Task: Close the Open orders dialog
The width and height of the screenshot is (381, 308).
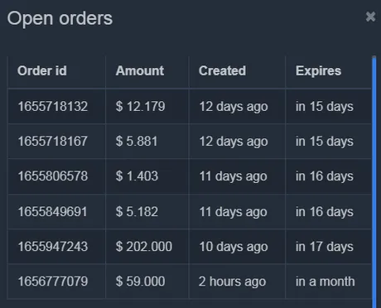Action: [x=370, y=17]
